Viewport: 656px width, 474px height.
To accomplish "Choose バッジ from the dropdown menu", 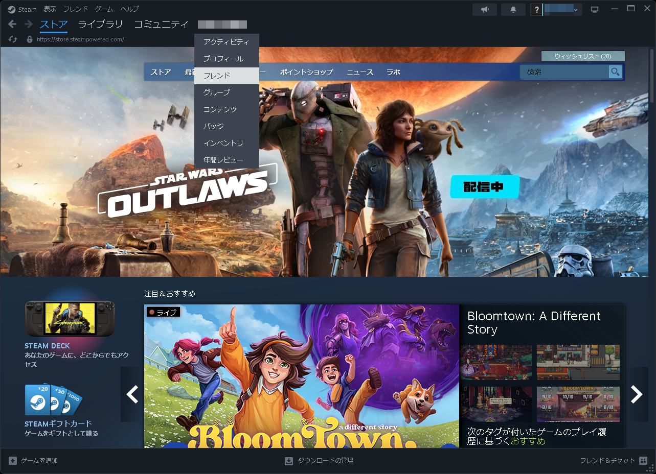I will pyautogui.click(x=227, y=126).
